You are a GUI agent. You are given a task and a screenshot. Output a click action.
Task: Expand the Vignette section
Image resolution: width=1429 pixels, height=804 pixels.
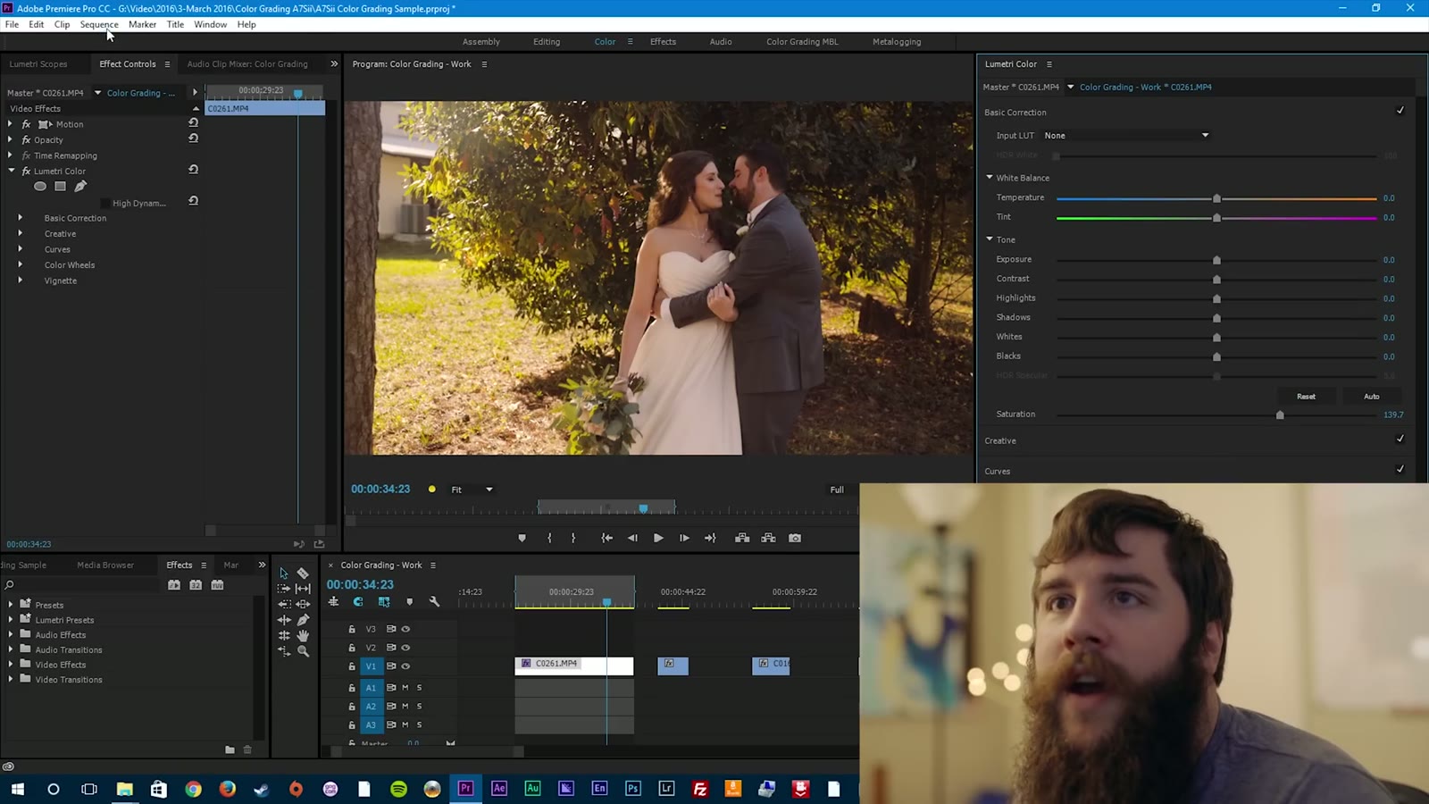click(x=20, y=281)
